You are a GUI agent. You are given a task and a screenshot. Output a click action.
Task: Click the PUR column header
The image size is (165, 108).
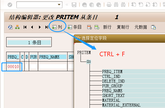point(34,57)
